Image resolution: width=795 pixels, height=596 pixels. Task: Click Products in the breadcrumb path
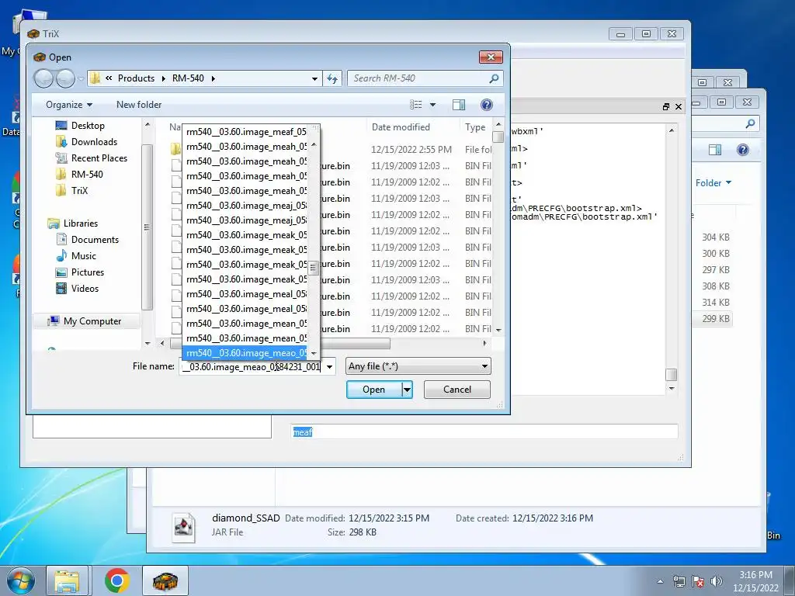point(136,78)
